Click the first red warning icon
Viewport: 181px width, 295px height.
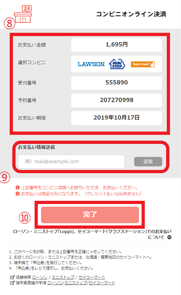pyautogui.click(x=17, y=187)
